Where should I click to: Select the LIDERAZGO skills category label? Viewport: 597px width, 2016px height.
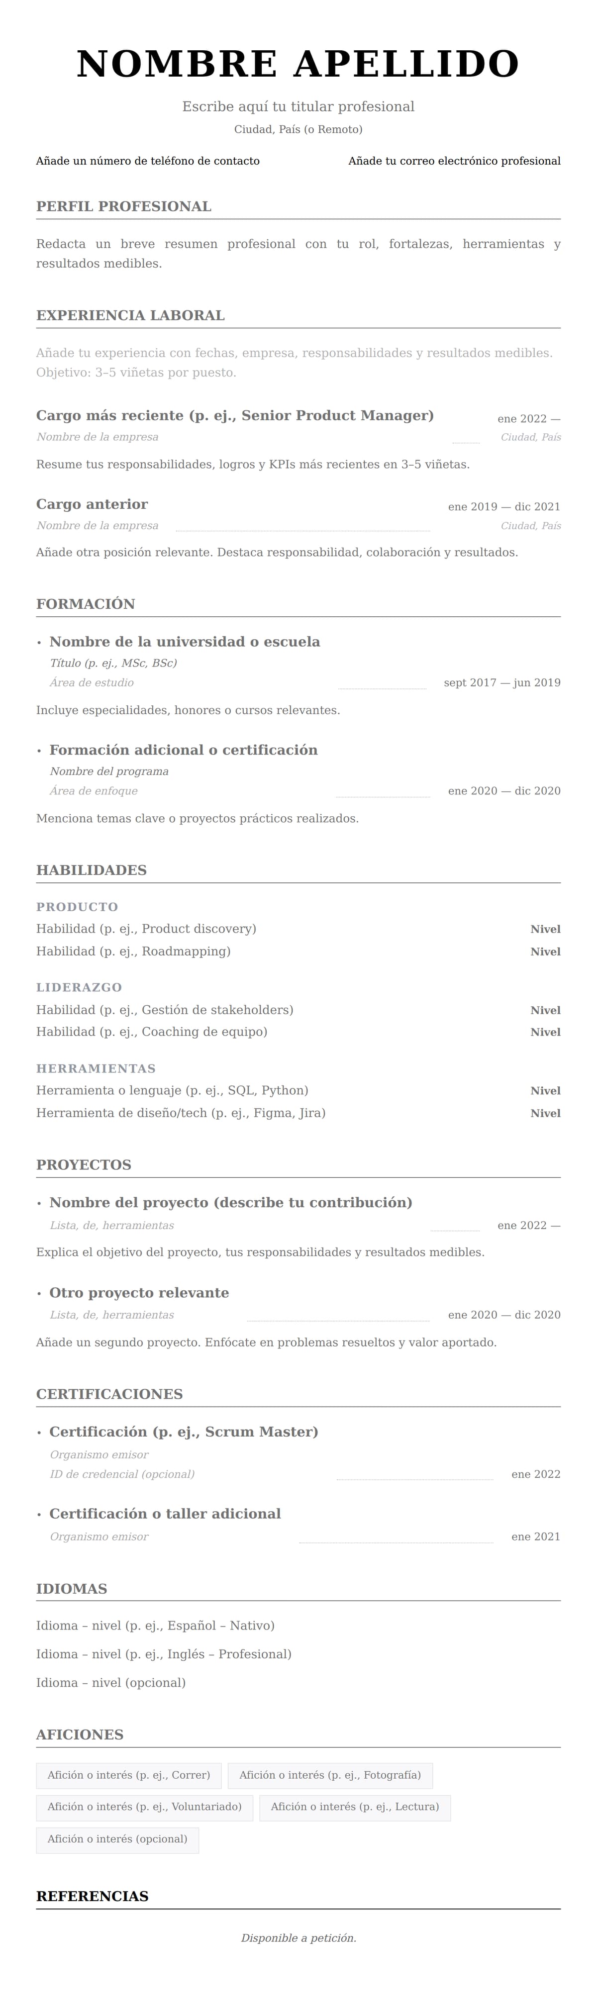(79, 988)
